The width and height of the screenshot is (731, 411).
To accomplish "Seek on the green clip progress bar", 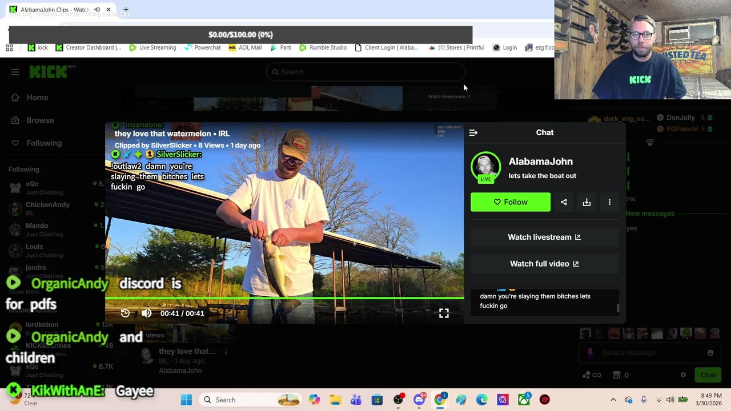I will pos(284,298).
